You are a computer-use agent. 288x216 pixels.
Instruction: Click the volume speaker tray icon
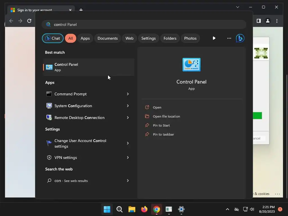coord(252,209)
